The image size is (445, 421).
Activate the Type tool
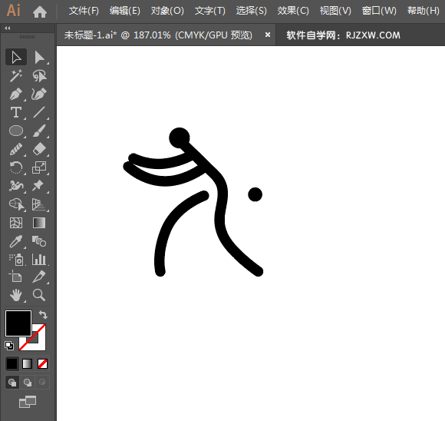16,112
